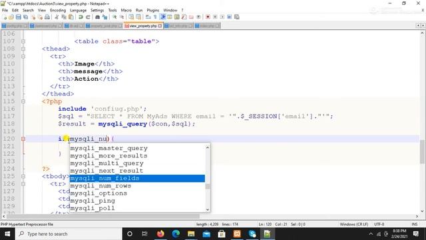This screenshot has width=426, height=240.
Task: Click the Save All toolbar icon
Action: (25, 17)
